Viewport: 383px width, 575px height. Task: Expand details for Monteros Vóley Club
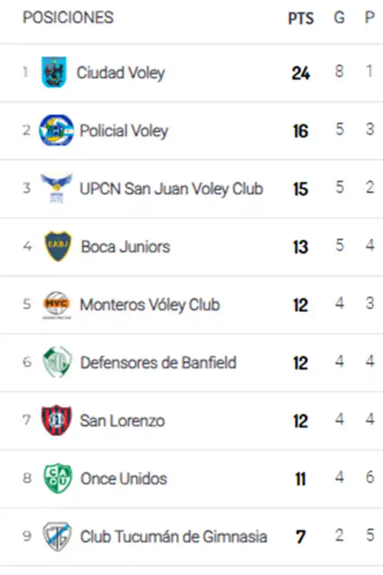(191, 305)
